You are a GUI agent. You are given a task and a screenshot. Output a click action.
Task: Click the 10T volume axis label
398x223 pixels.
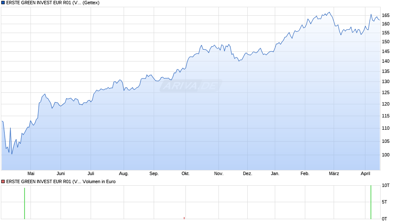coord(386,186)
